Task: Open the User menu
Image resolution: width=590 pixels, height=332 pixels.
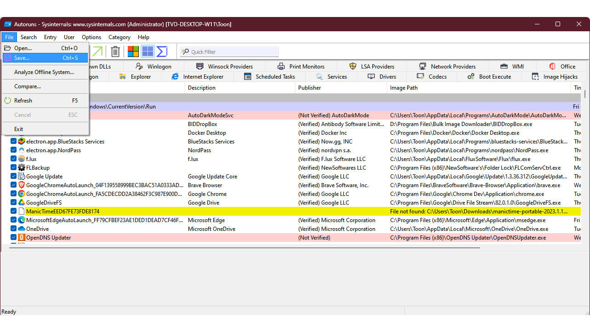Action: point(69,37)
